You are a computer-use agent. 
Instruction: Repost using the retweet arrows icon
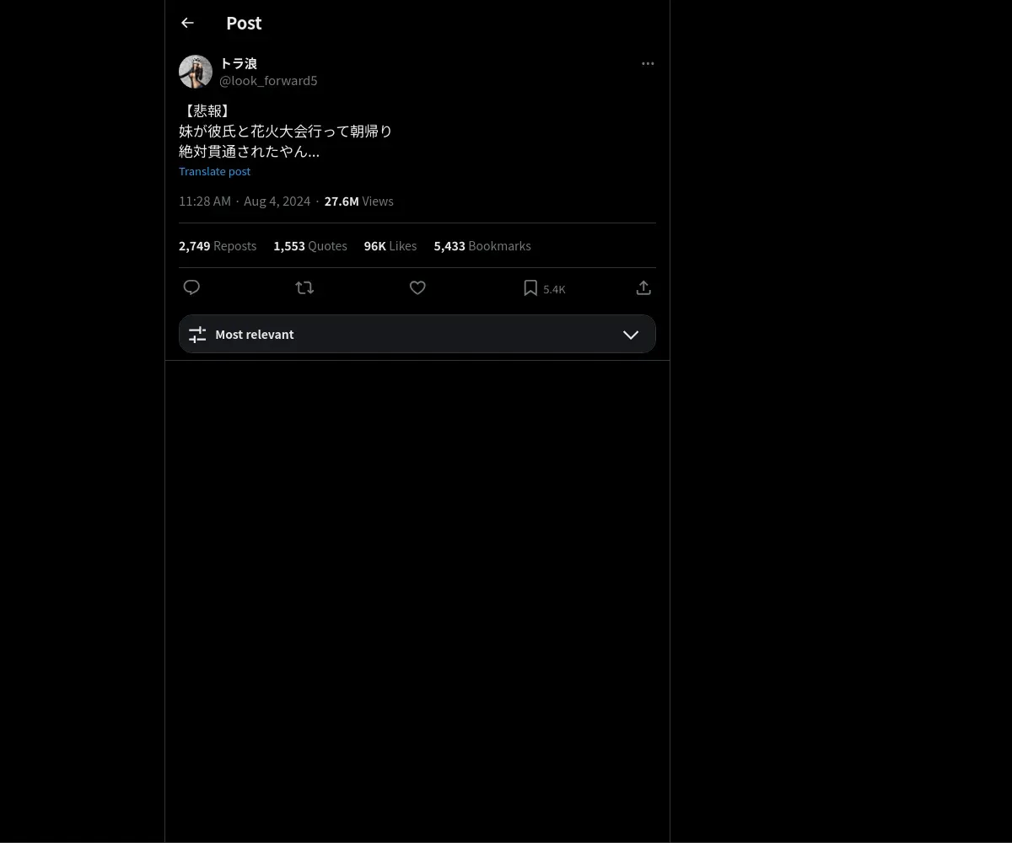click(x=304, y=287)
